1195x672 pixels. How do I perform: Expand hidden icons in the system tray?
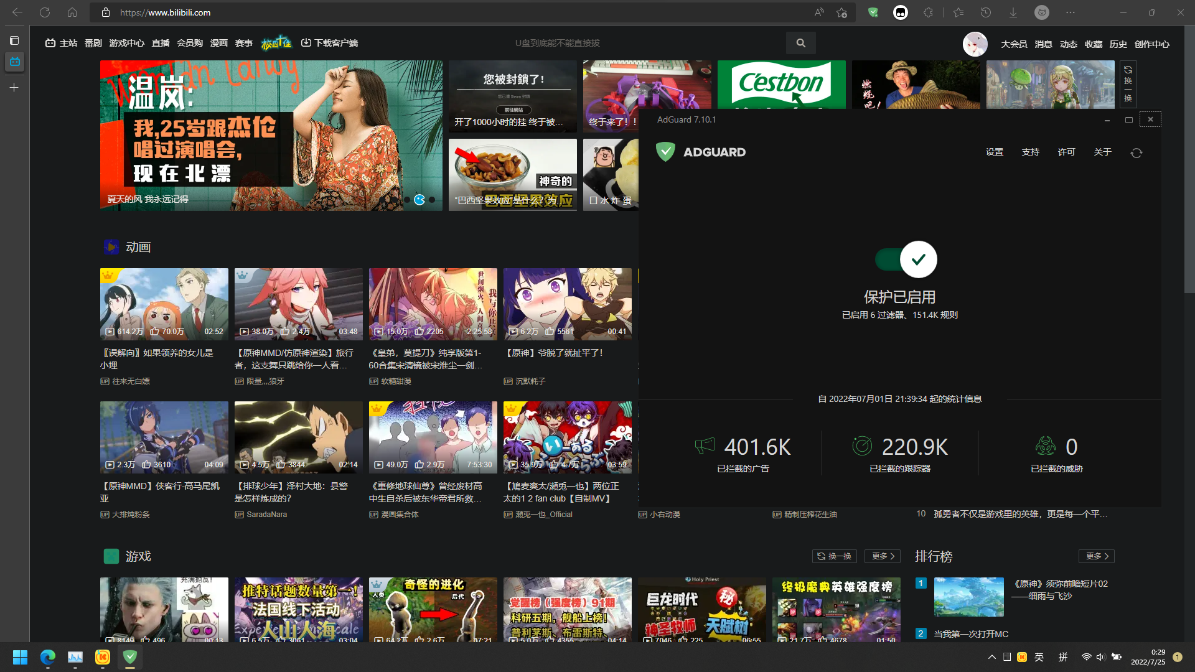pyautogui.click(x=992, y=657)
